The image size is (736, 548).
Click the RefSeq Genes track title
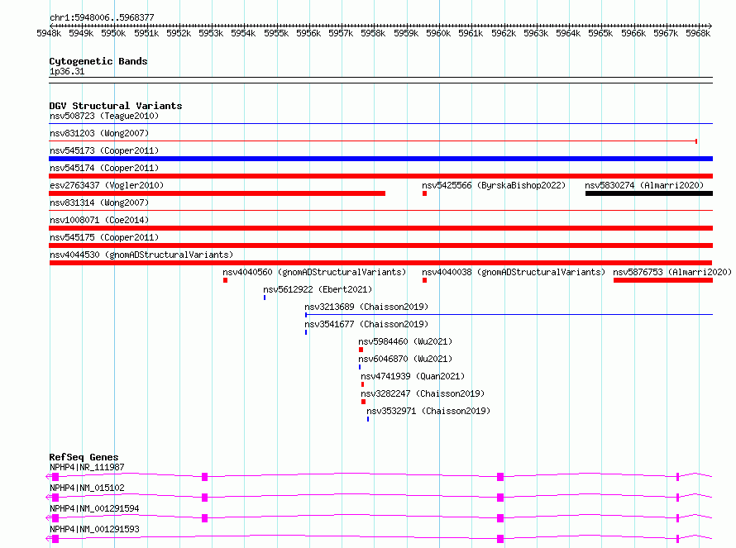(x=84, y=457)
